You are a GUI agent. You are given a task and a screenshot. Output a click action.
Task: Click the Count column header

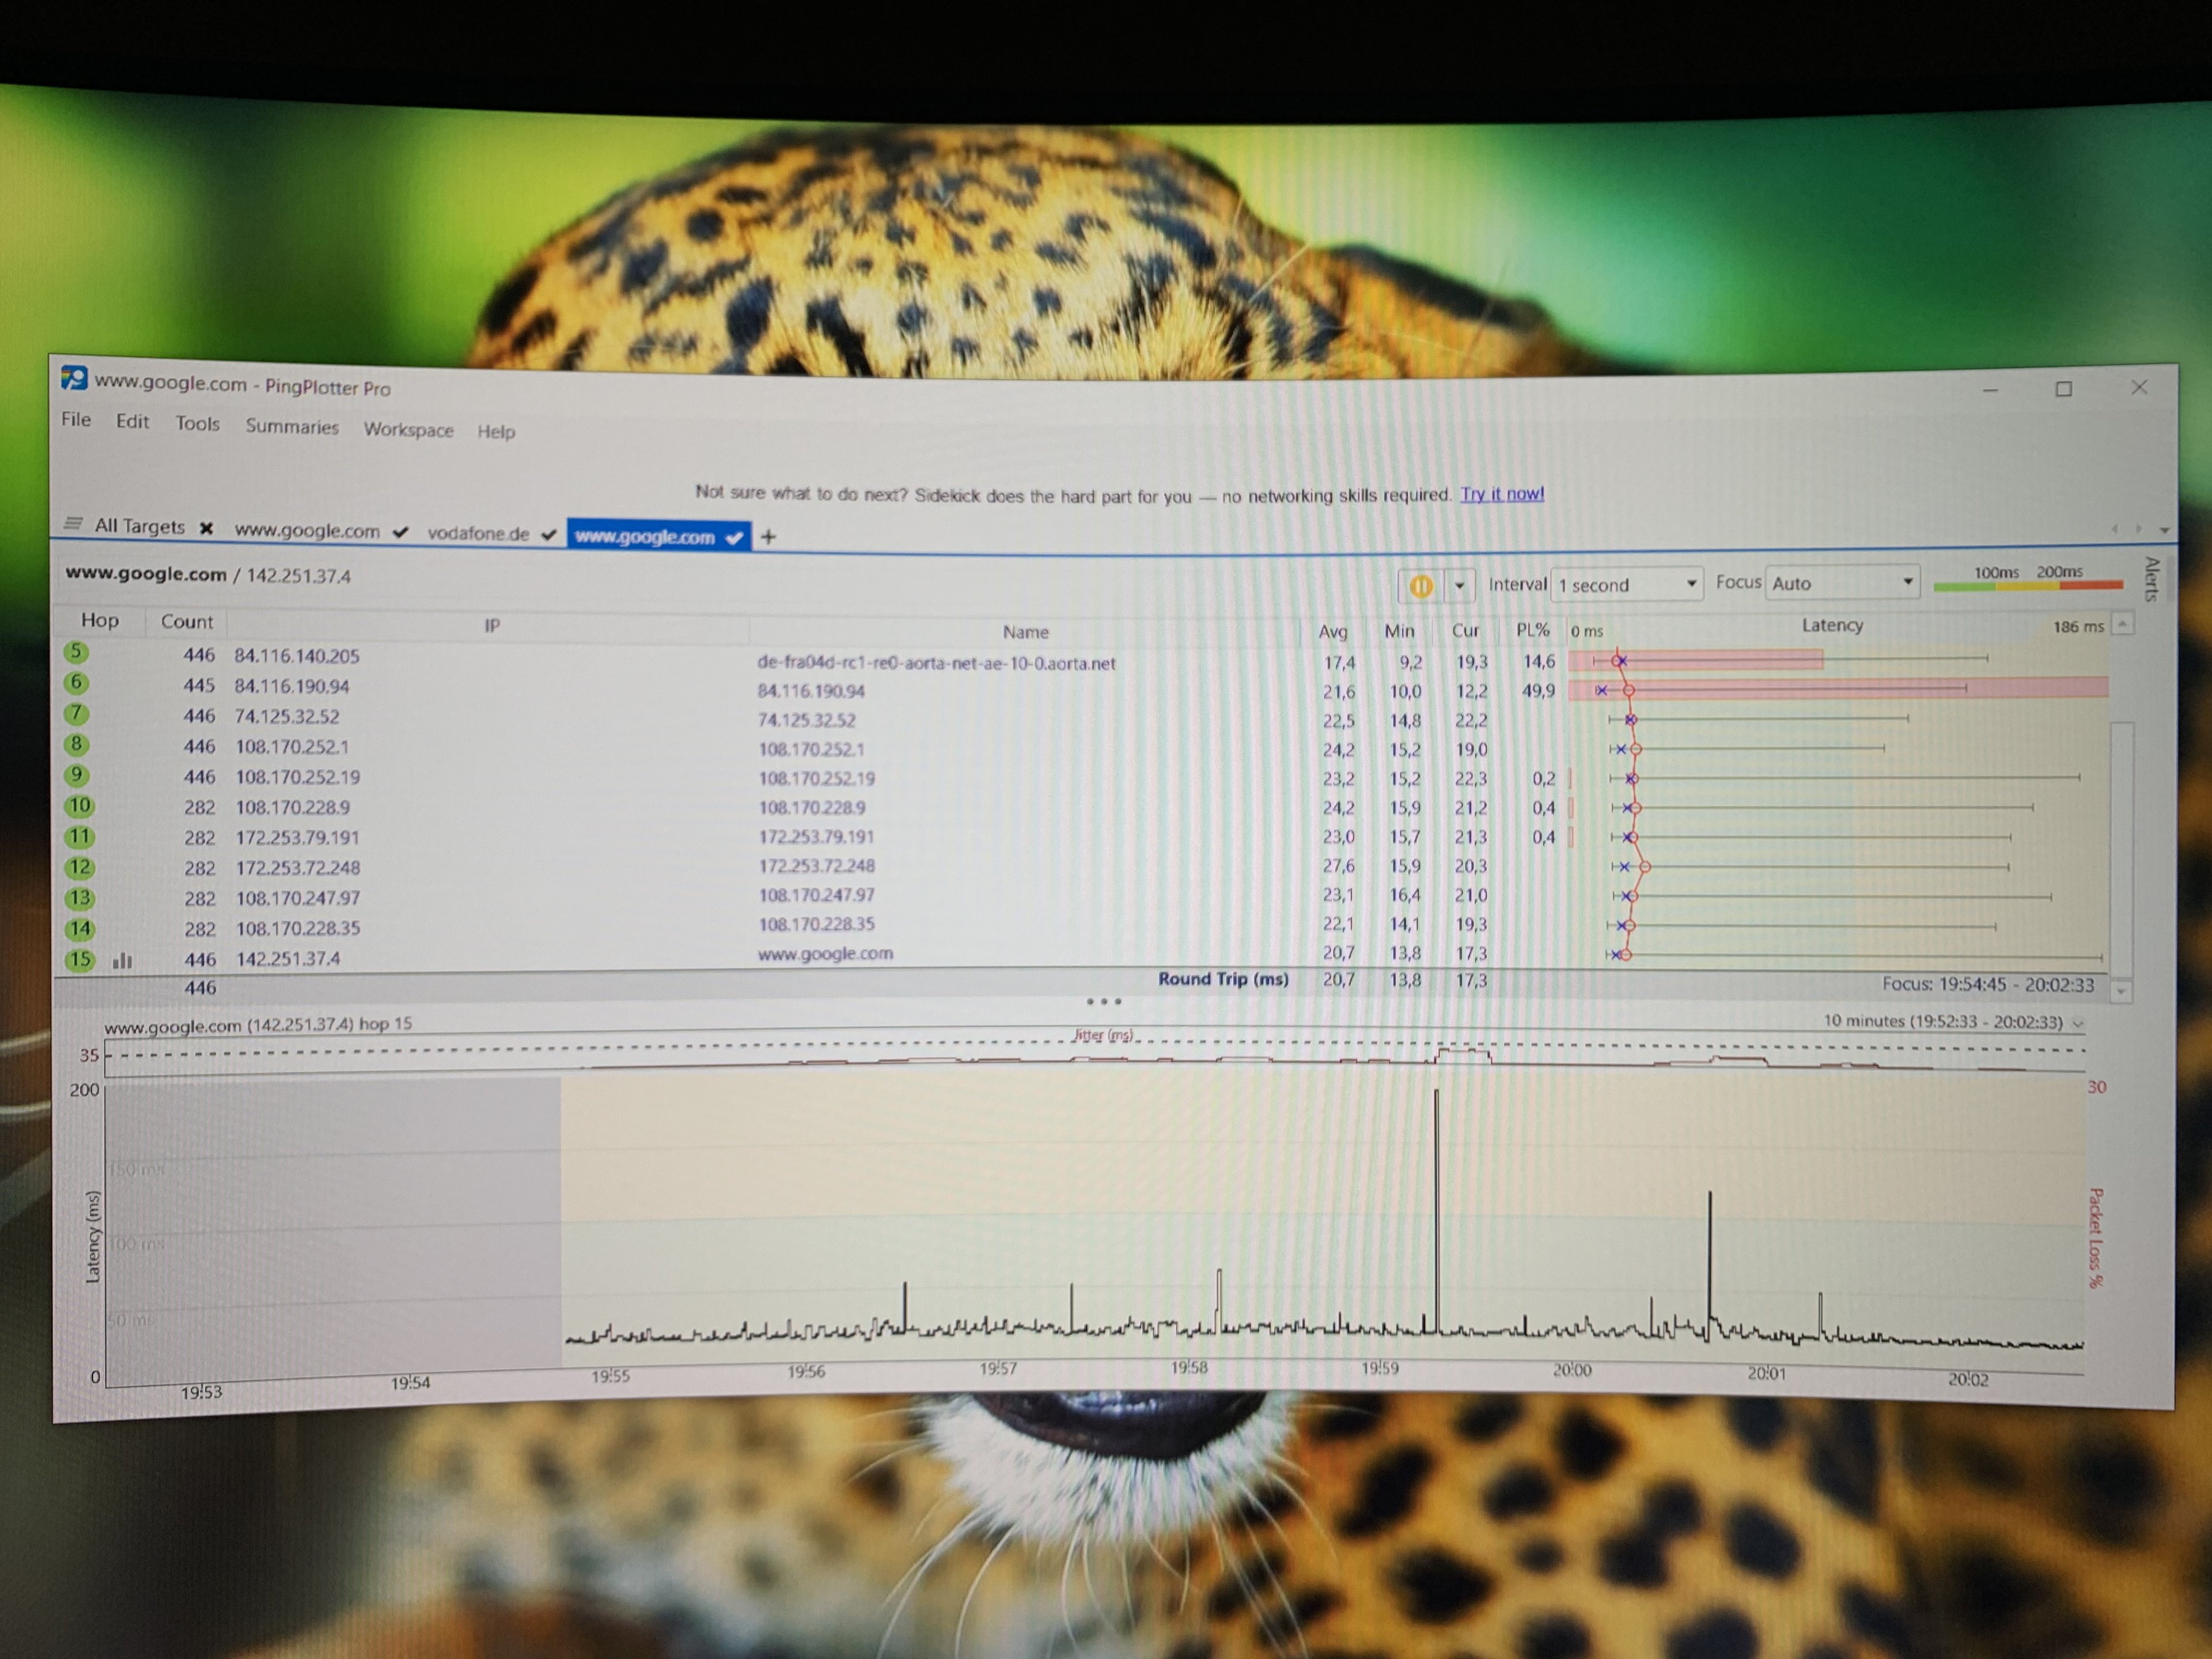pyautogui.click(x=187, y=622)
